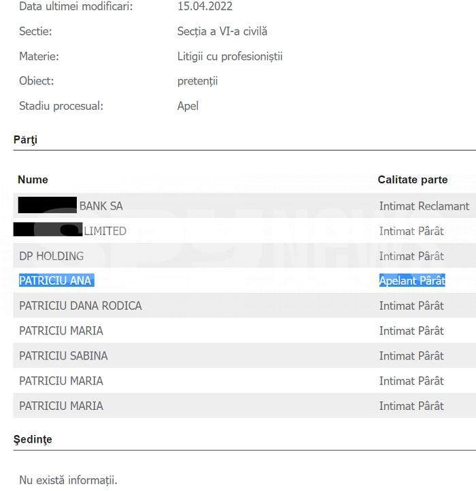Select the Părți section heading
The image size is (476, 491).
click(x=25, y=140)
